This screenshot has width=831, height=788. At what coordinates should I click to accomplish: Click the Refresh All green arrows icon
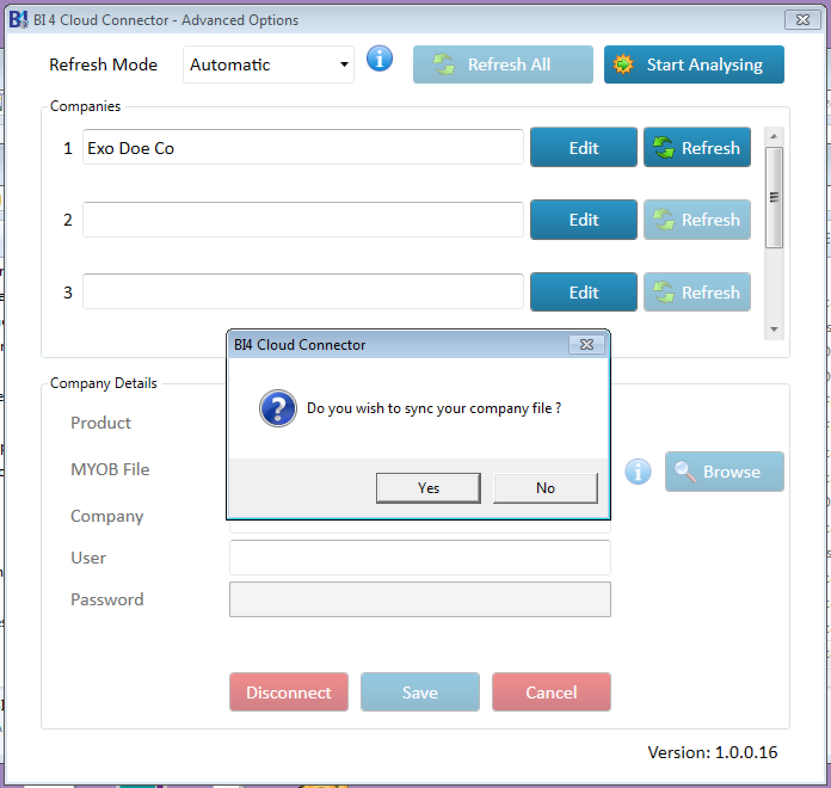click(444, 64)
